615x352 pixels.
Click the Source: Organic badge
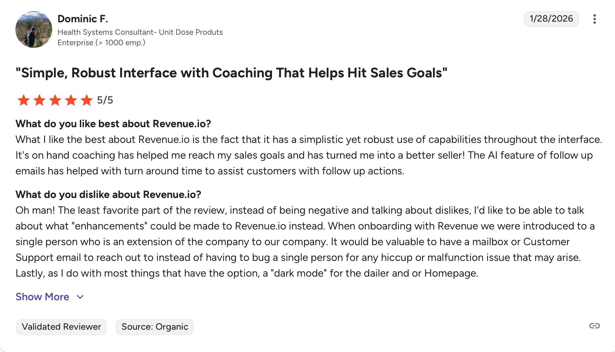155,327
